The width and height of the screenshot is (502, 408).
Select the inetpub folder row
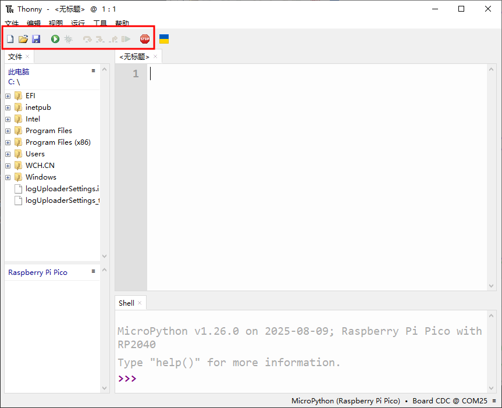pyautogui.click(x=52, y=108)
